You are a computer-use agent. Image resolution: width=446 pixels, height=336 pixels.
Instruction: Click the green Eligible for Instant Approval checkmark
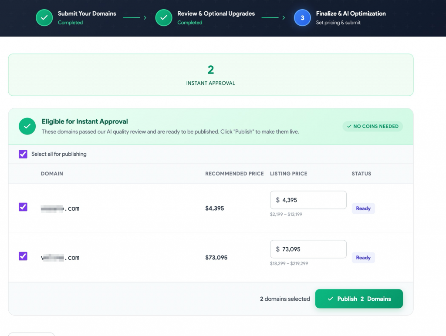point(27,126)
